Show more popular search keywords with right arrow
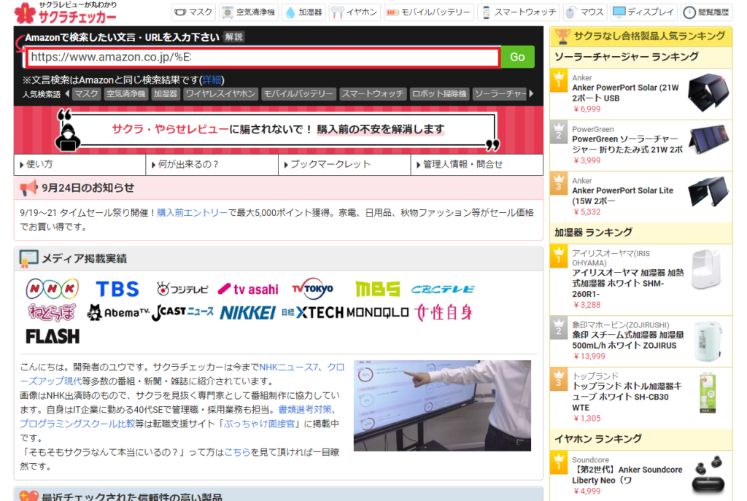The image size is (747, 501). 531,94
